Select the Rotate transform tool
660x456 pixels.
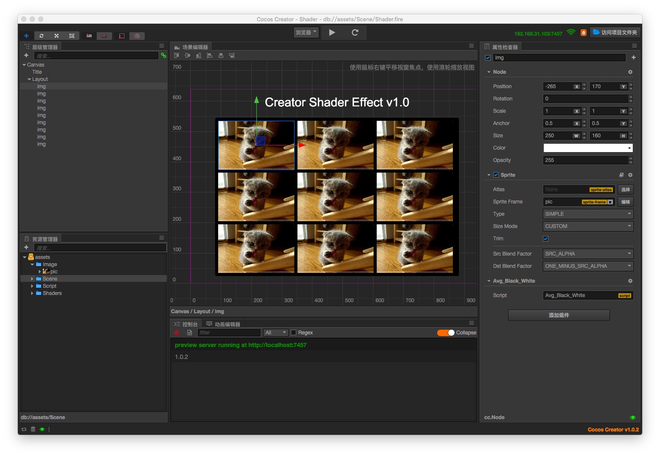click(x=42, y=36)
